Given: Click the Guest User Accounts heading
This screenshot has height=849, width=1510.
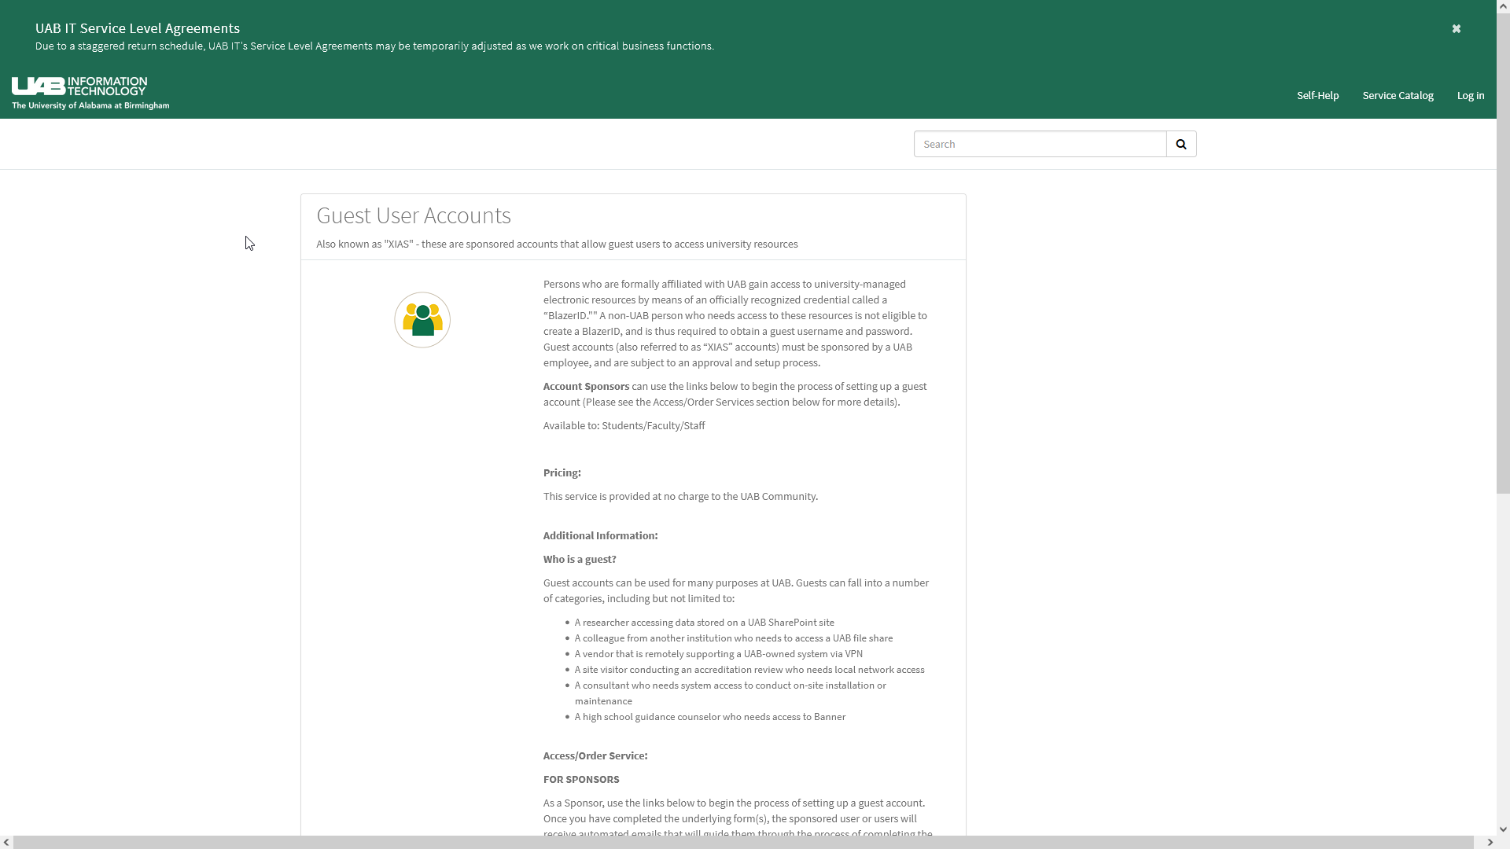Looking at the screenshot, I should pos(414,215).
